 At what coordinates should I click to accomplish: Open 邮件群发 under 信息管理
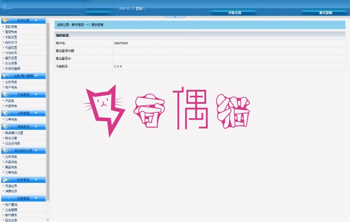point(11,215)
